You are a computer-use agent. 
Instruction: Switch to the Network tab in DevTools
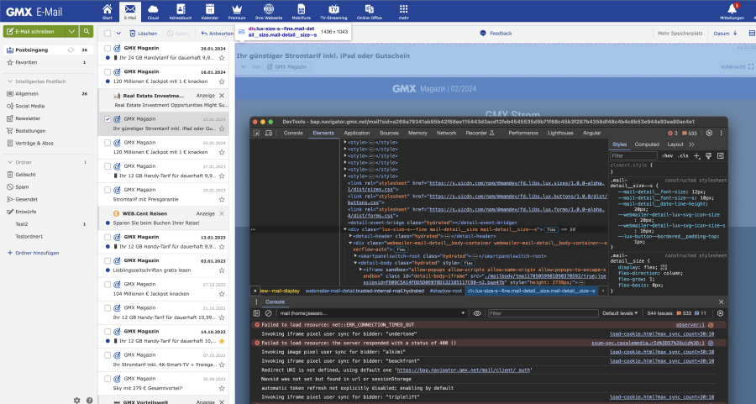(x=446, y=133)
